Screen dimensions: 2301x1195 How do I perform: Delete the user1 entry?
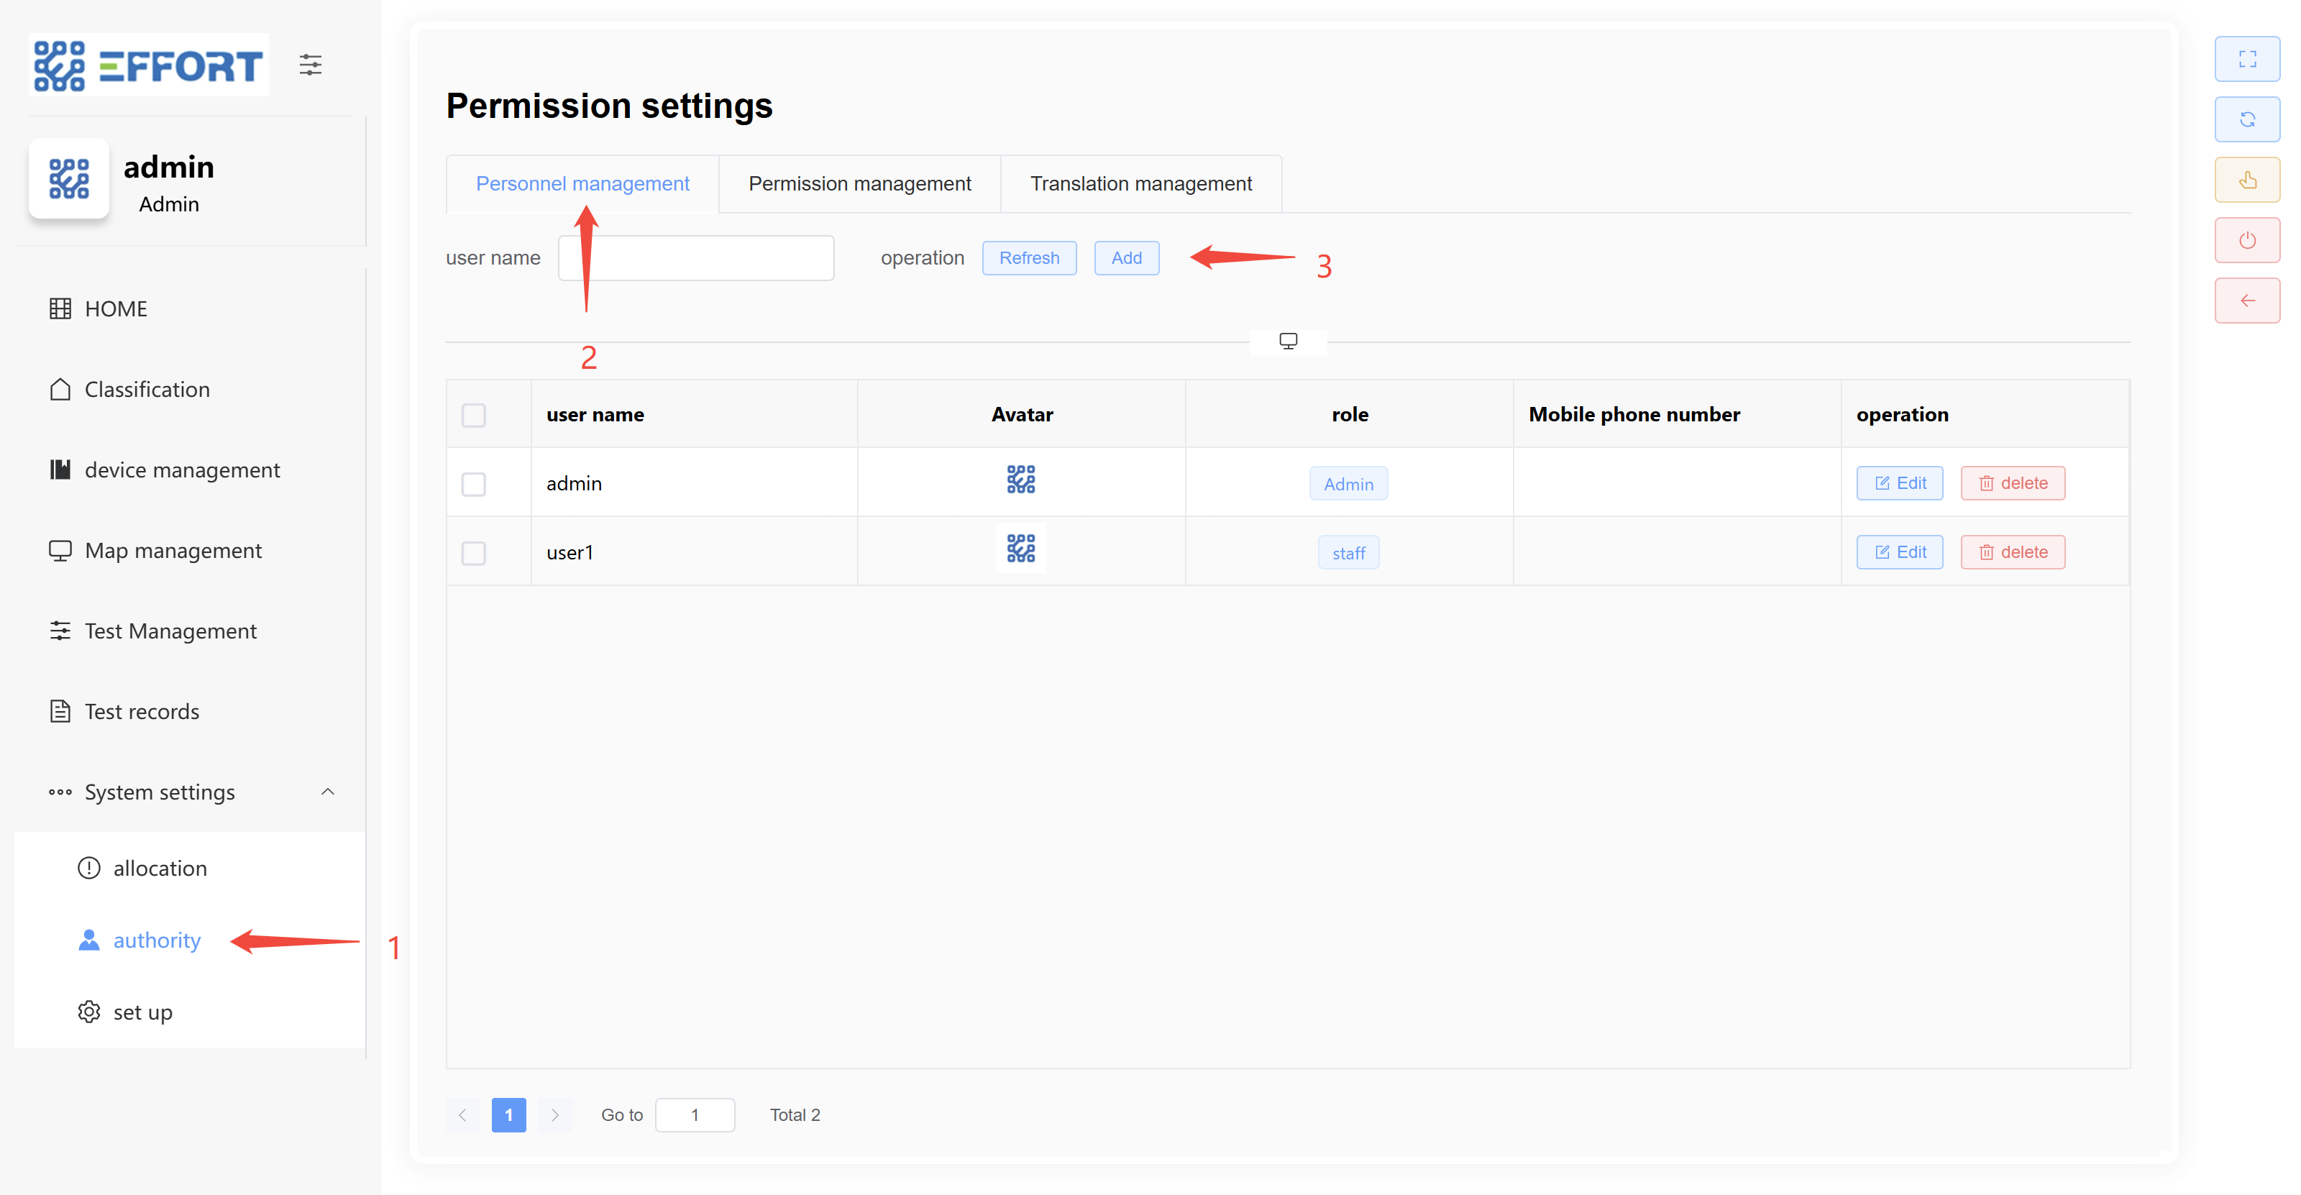tap(2012, 552)
